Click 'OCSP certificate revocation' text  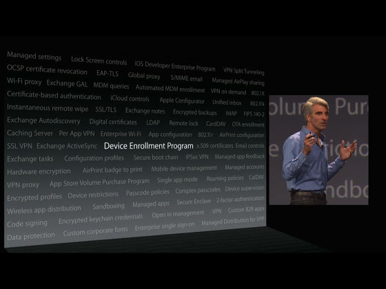pyautogui.click(x=47, y=69)
